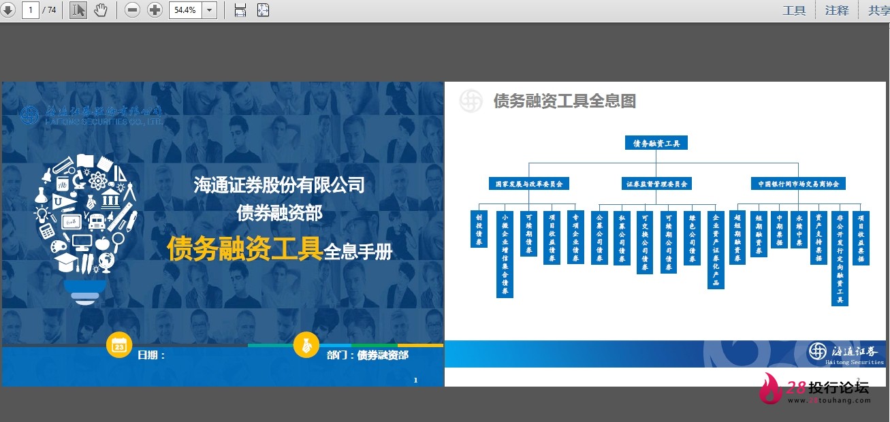Click the 国家发展与改革委员会 box

coord(529,184)
